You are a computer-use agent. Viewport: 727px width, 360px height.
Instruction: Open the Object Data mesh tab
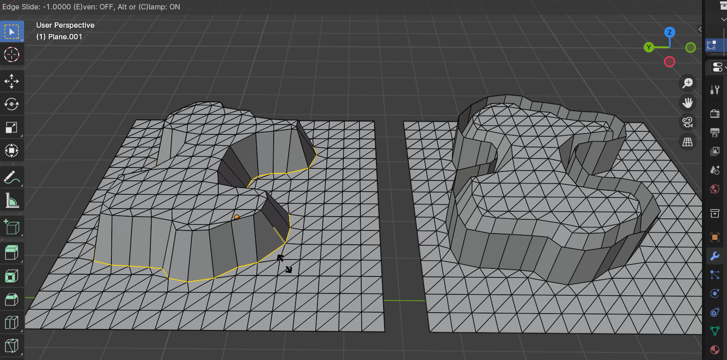(715, 331)
